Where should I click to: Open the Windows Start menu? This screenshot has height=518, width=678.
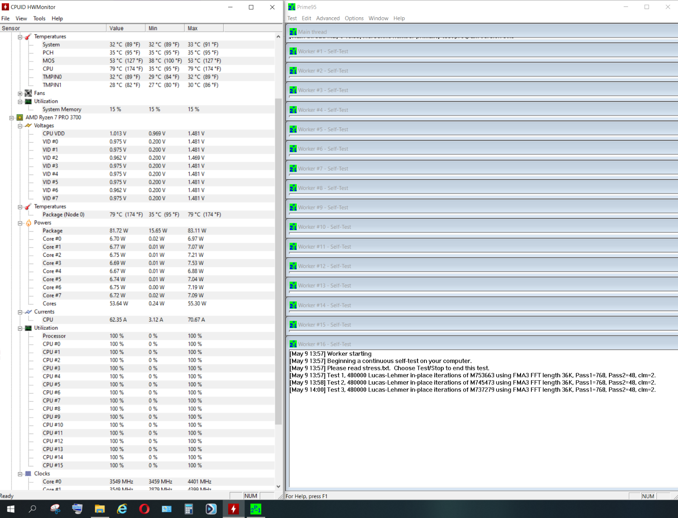[11, 509]
